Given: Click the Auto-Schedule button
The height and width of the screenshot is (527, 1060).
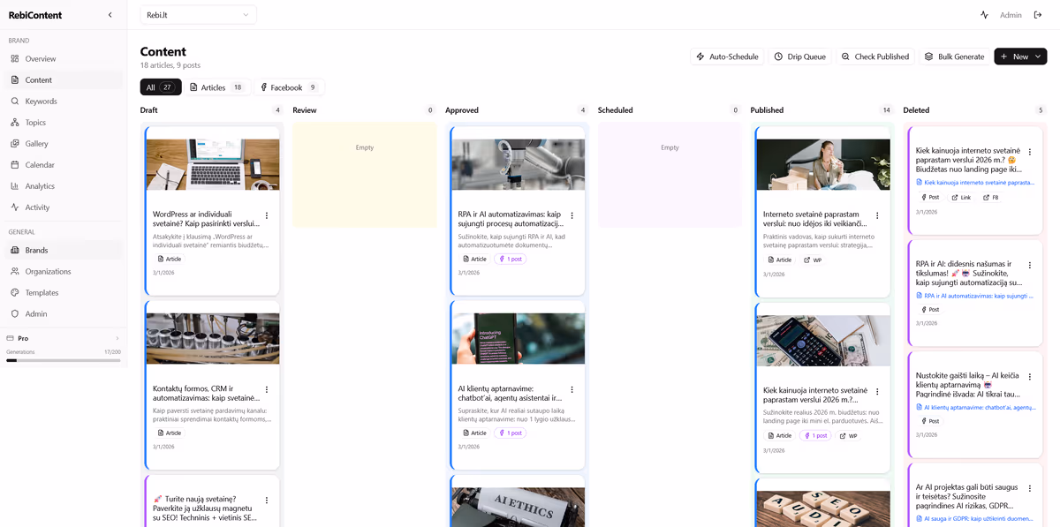Looking at the screenshot, I should tap(727, 56).
